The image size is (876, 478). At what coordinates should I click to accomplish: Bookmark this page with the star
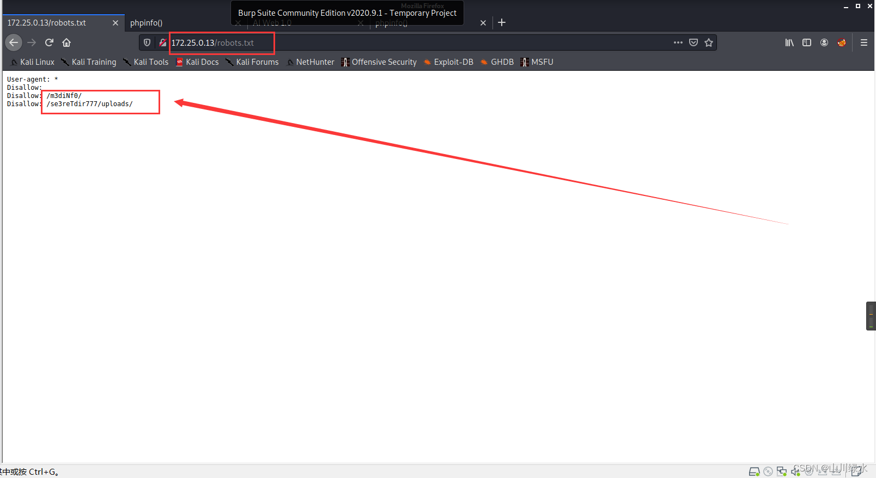(x=709, y=42)
